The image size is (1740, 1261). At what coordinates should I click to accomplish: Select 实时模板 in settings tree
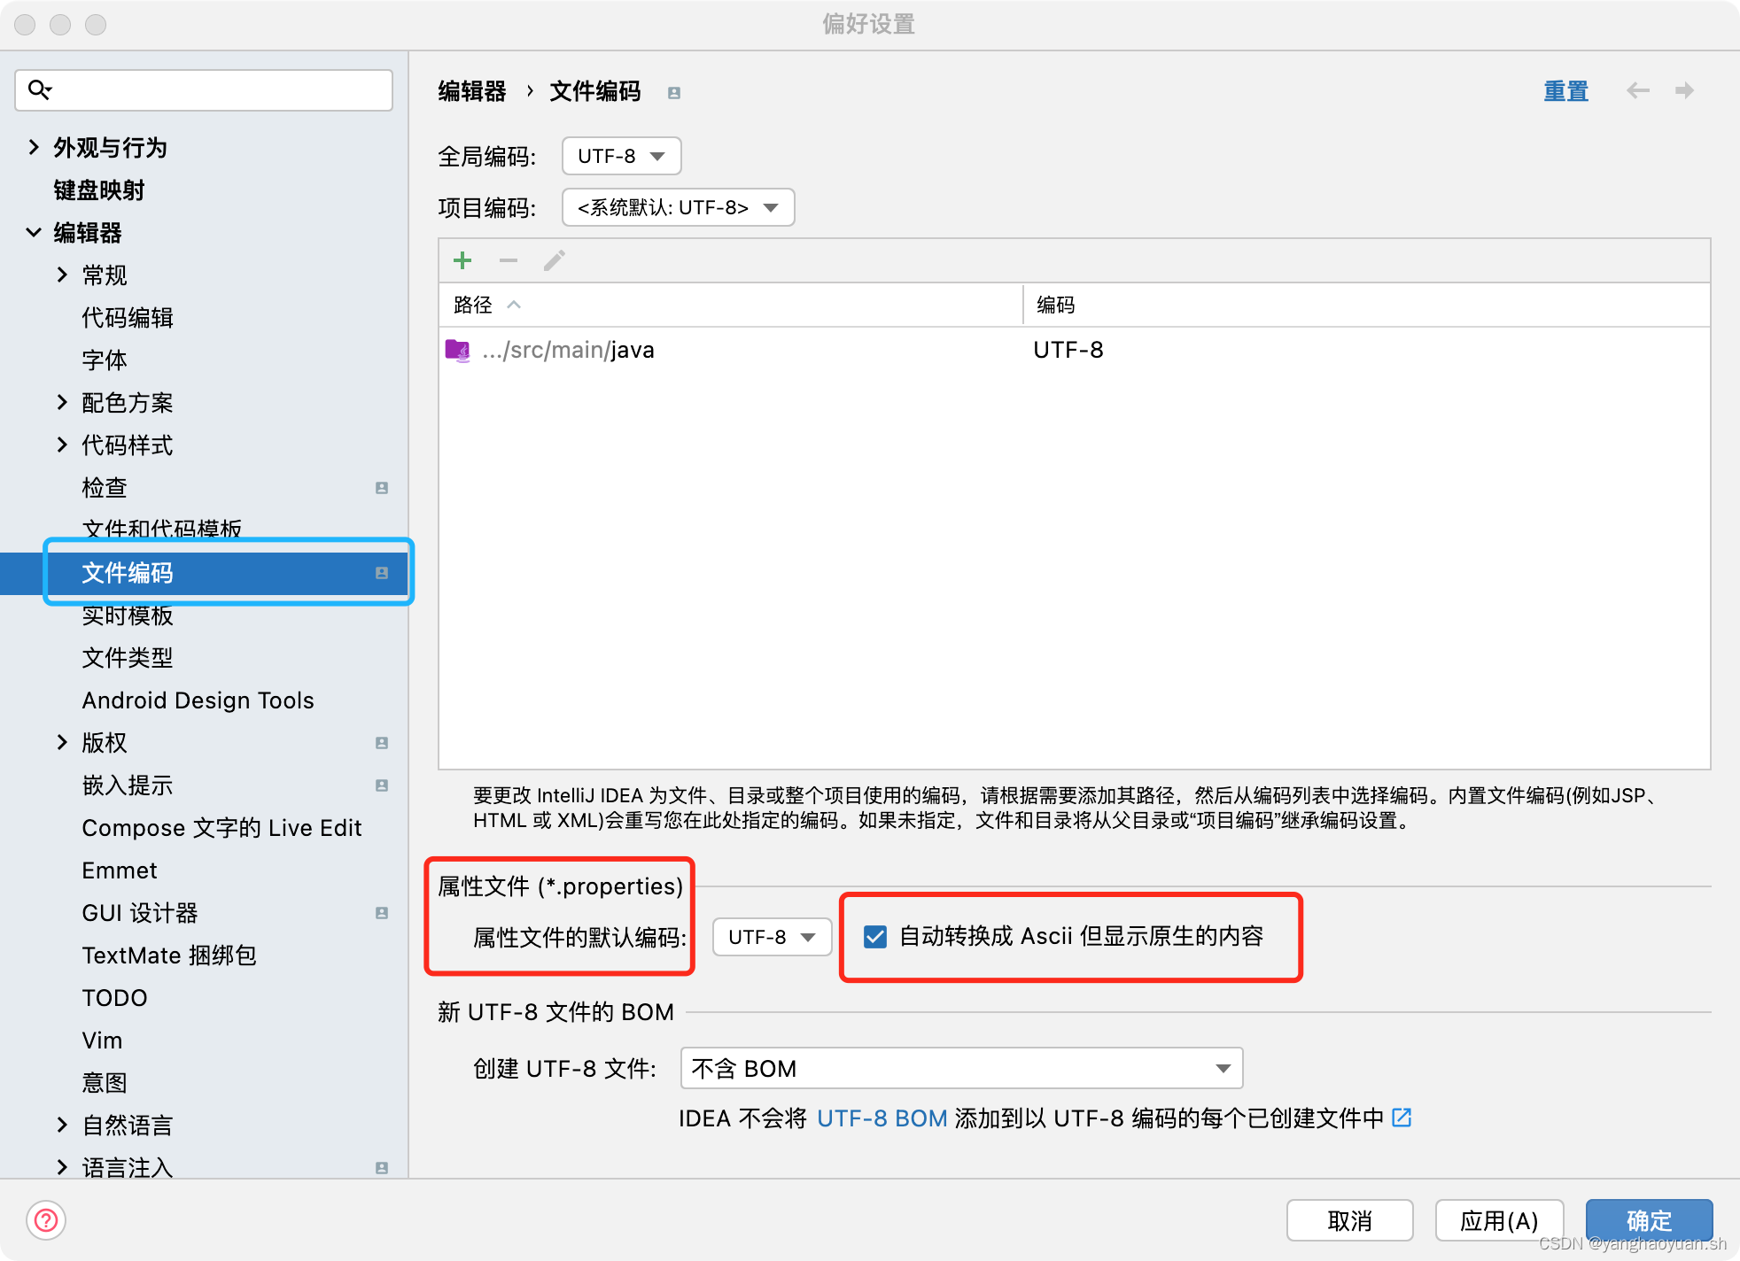click(128, 615)
